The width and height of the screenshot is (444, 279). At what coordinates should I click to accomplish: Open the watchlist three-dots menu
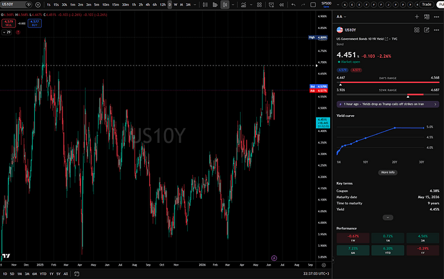click(x=436, y=17)
